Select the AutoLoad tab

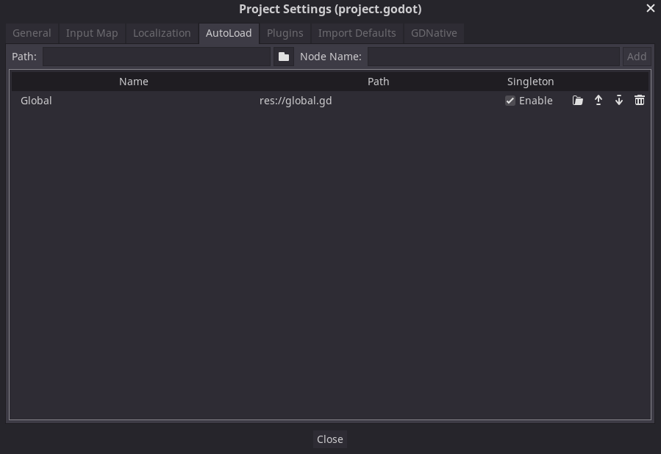(x=229, y=33)
